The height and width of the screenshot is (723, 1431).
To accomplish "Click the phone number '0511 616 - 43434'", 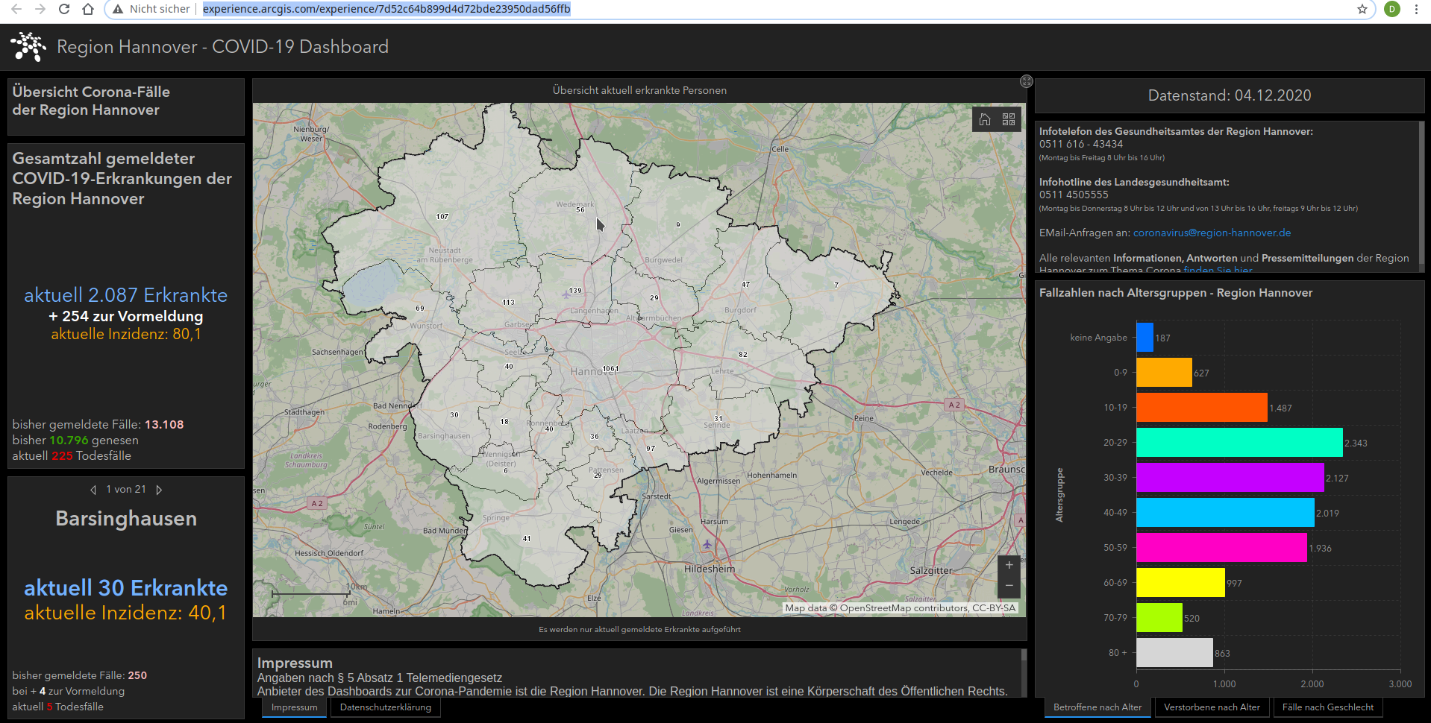I will coord(1081,144).
